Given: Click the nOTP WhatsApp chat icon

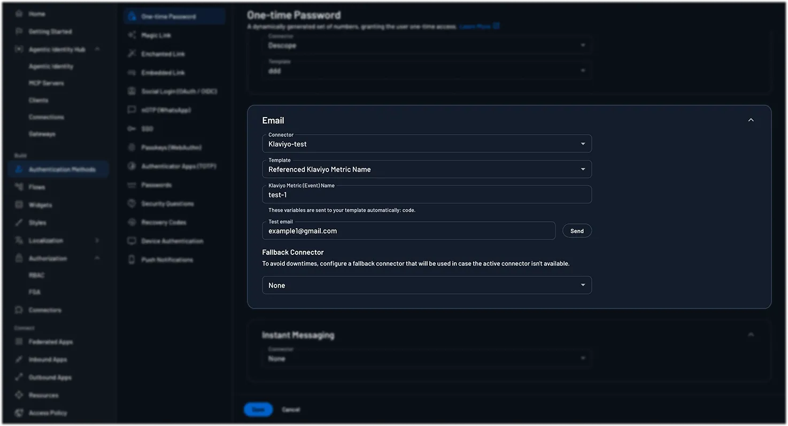Looking at the screenshot, I should (132, 110).
